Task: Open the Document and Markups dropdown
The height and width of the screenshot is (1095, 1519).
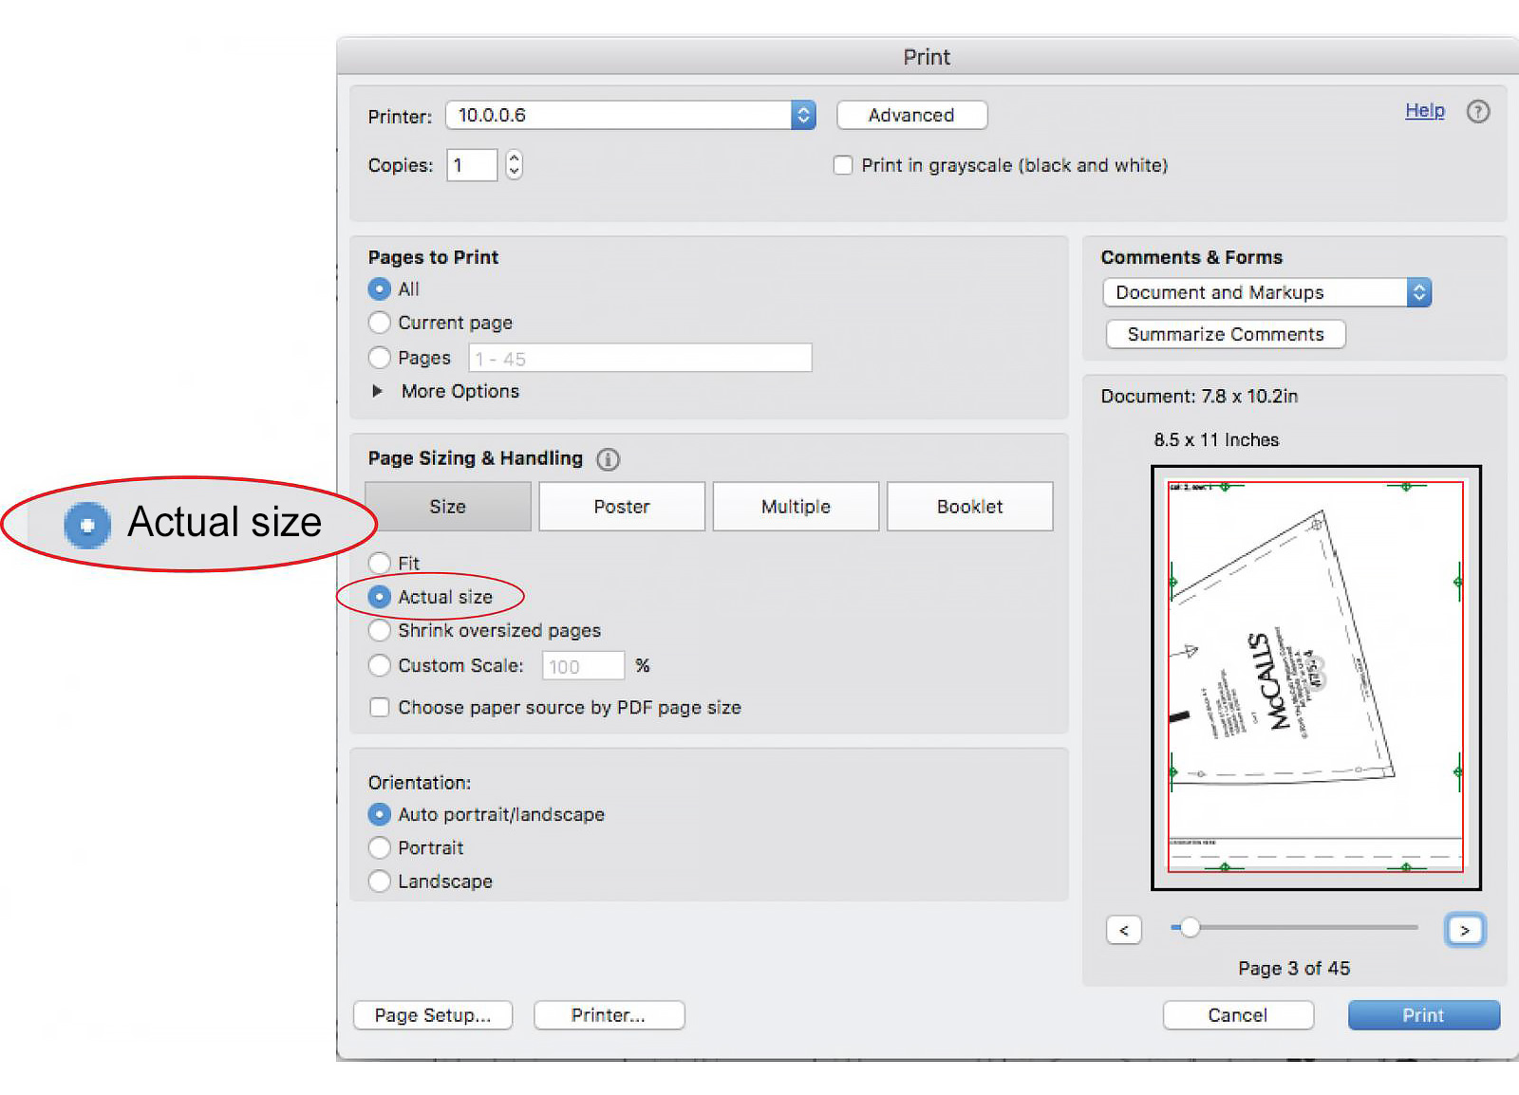Action: [1266, 292]
